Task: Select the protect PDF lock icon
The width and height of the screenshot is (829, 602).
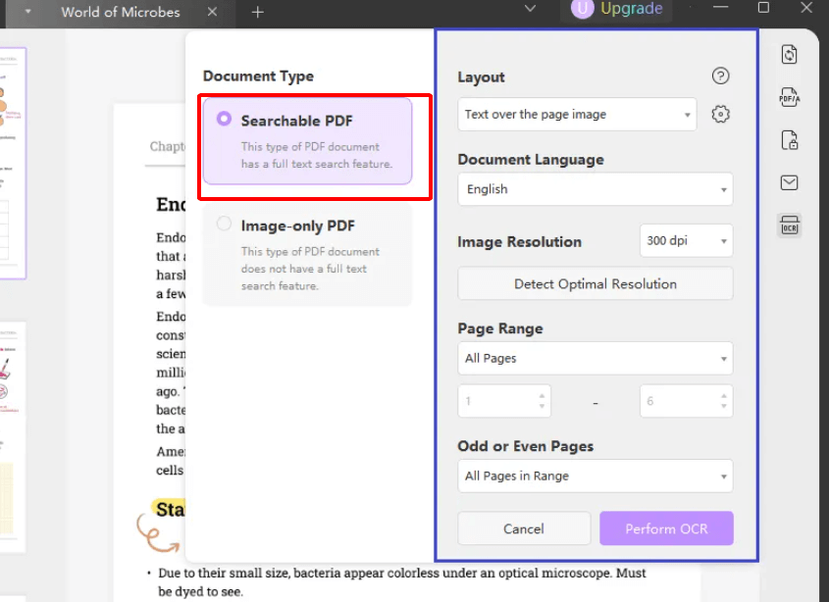Action: pos(789,140)
